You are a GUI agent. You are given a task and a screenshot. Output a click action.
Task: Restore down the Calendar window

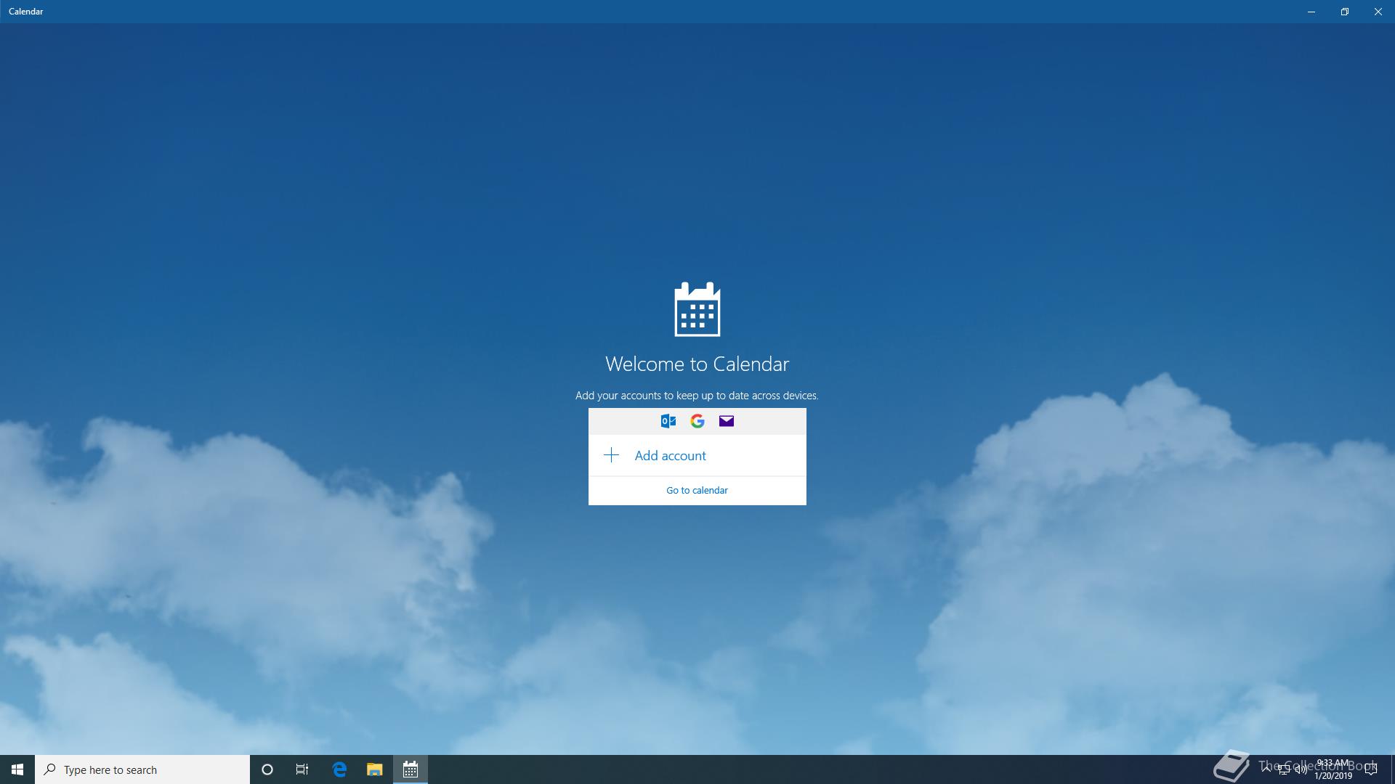(x=1345, y=12)
